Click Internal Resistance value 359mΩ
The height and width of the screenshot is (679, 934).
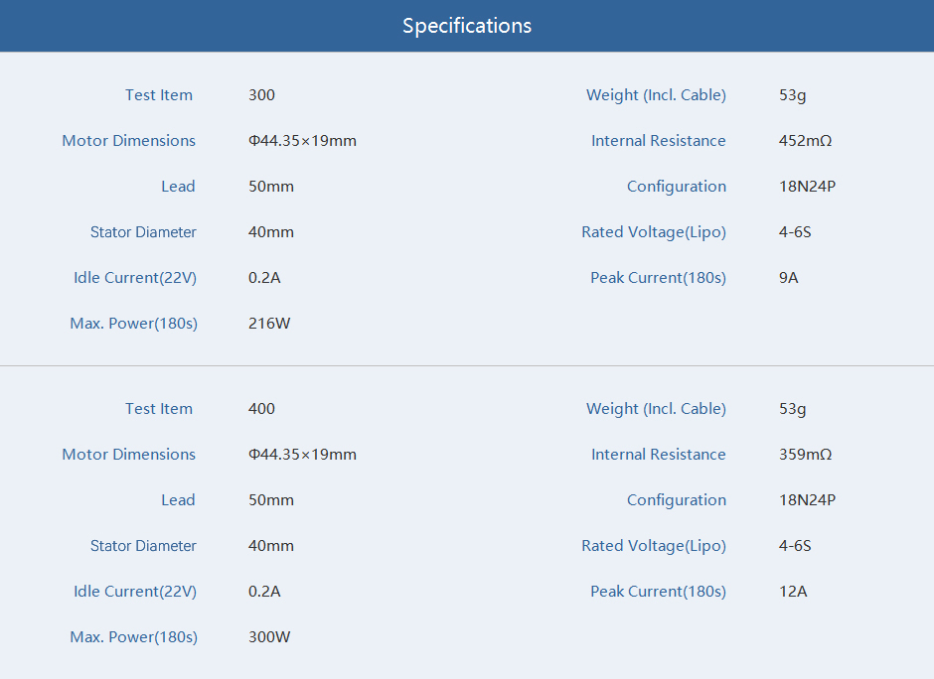805,454
